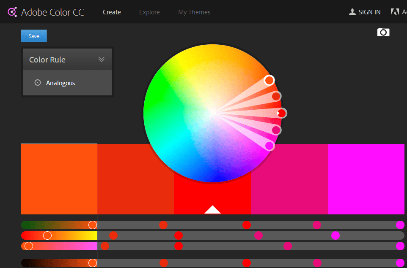Select the orange color swatch
The image size is (407, 268).
point(59,179)
